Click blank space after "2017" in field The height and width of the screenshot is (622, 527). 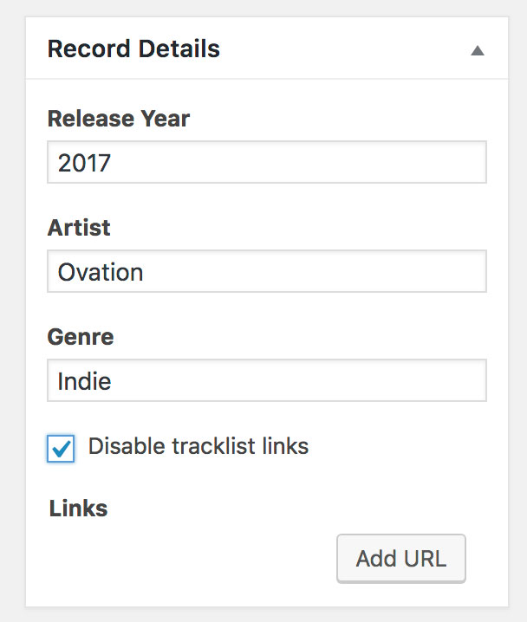303,163
